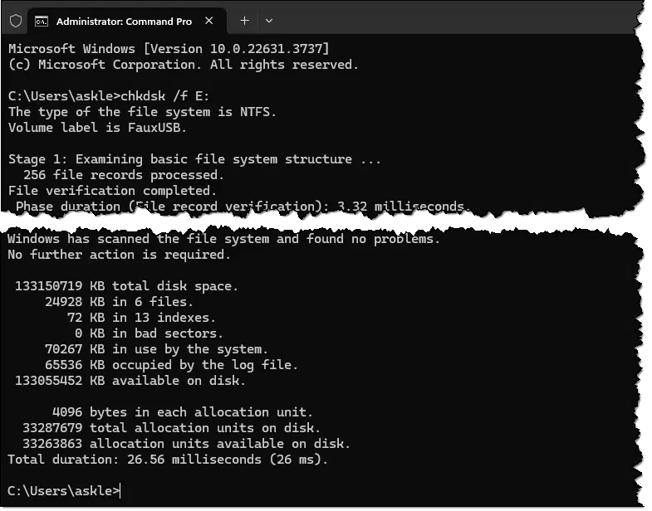This screenshot has width=652, height=511.
Task: Click the Command Prompt tab icon
Action: pyautogui.click(x=42, y=22)
